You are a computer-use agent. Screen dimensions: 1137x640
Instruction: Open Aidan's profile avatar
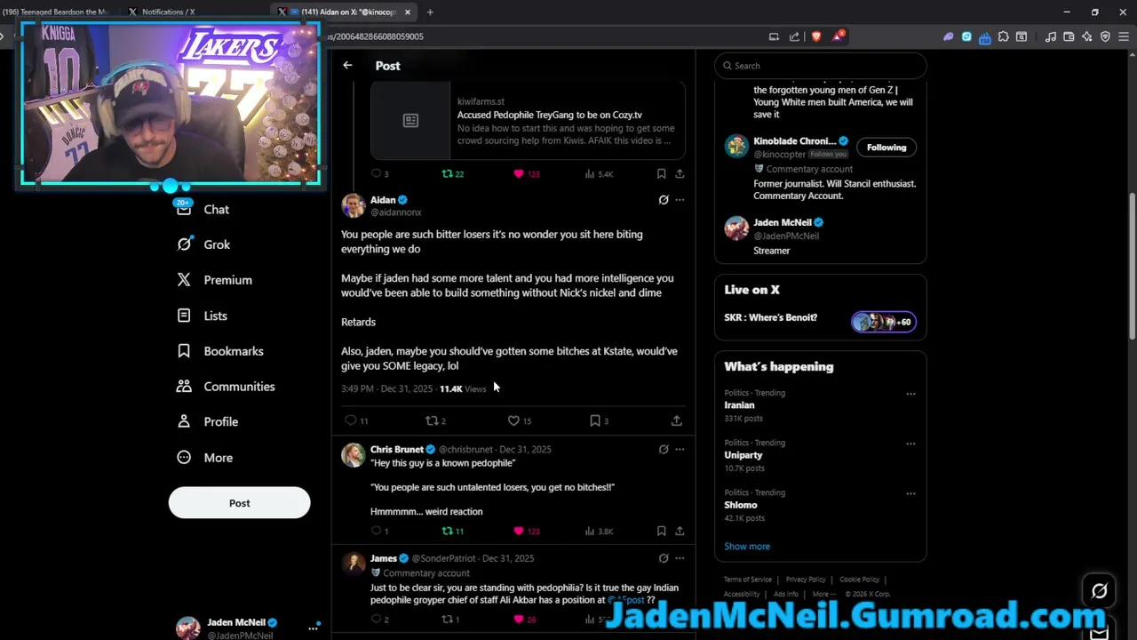point(354,205)
